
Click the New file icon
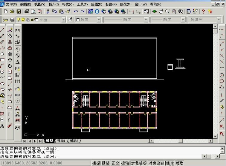point(6,11)
